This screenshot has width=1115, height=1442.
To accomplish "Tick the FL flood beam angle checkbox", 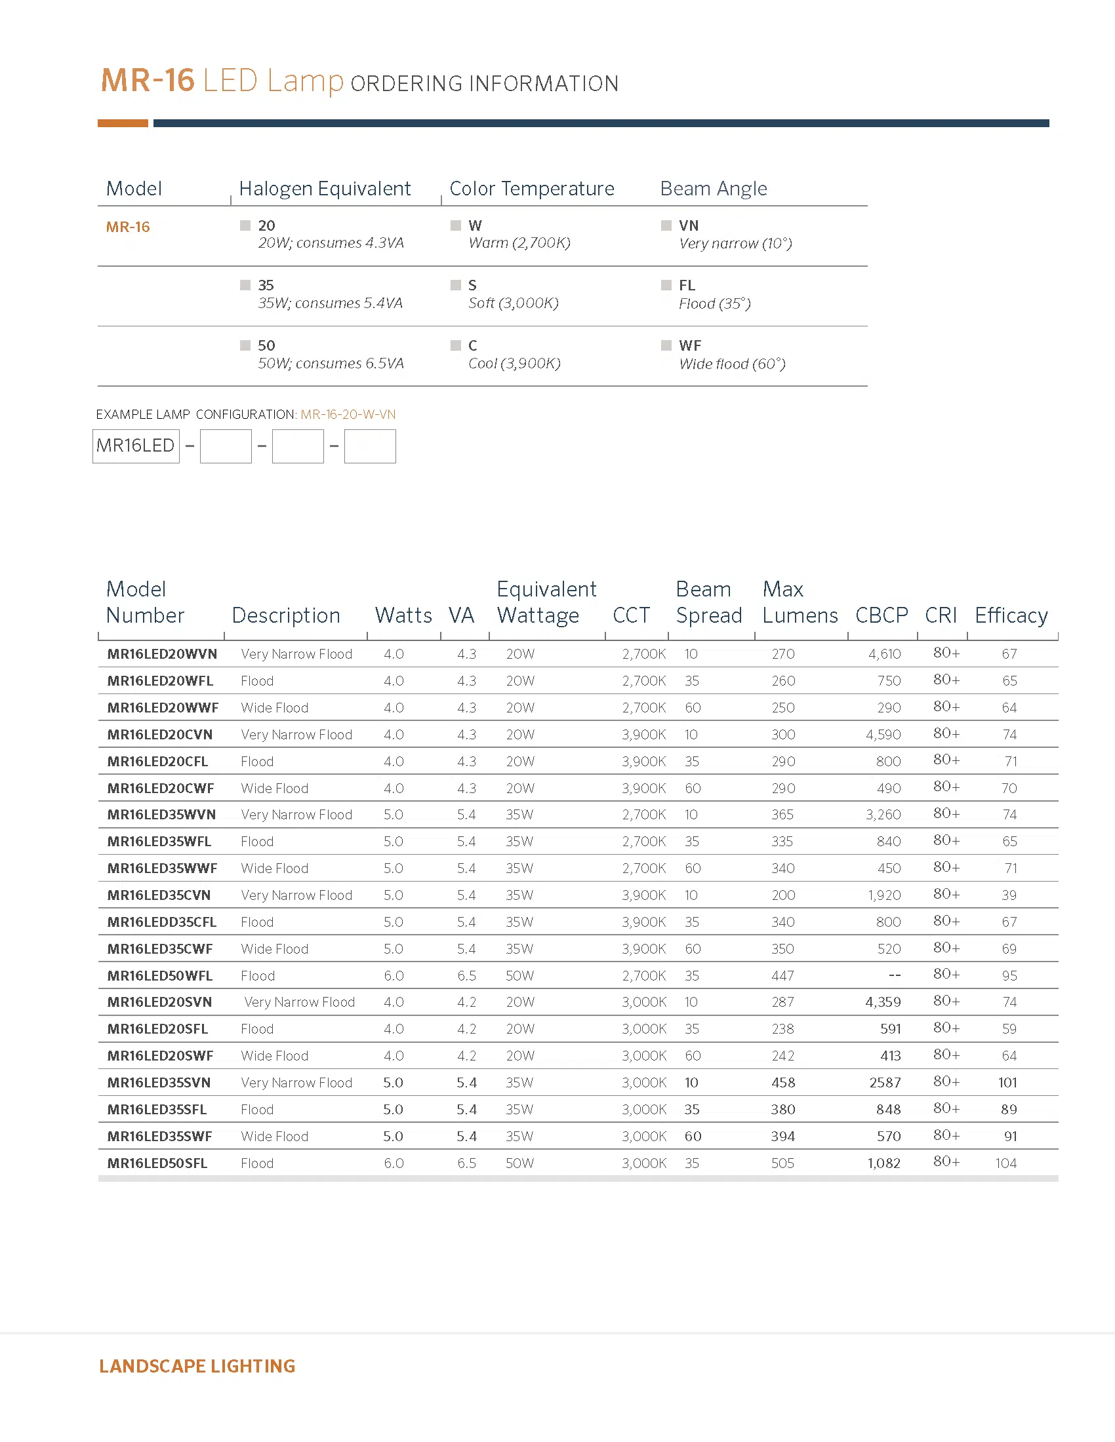I will click(666, 285).
